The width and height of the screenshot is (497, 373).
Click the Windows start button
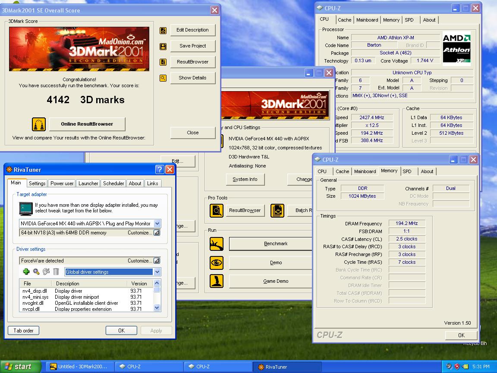(x=20, y=367)
